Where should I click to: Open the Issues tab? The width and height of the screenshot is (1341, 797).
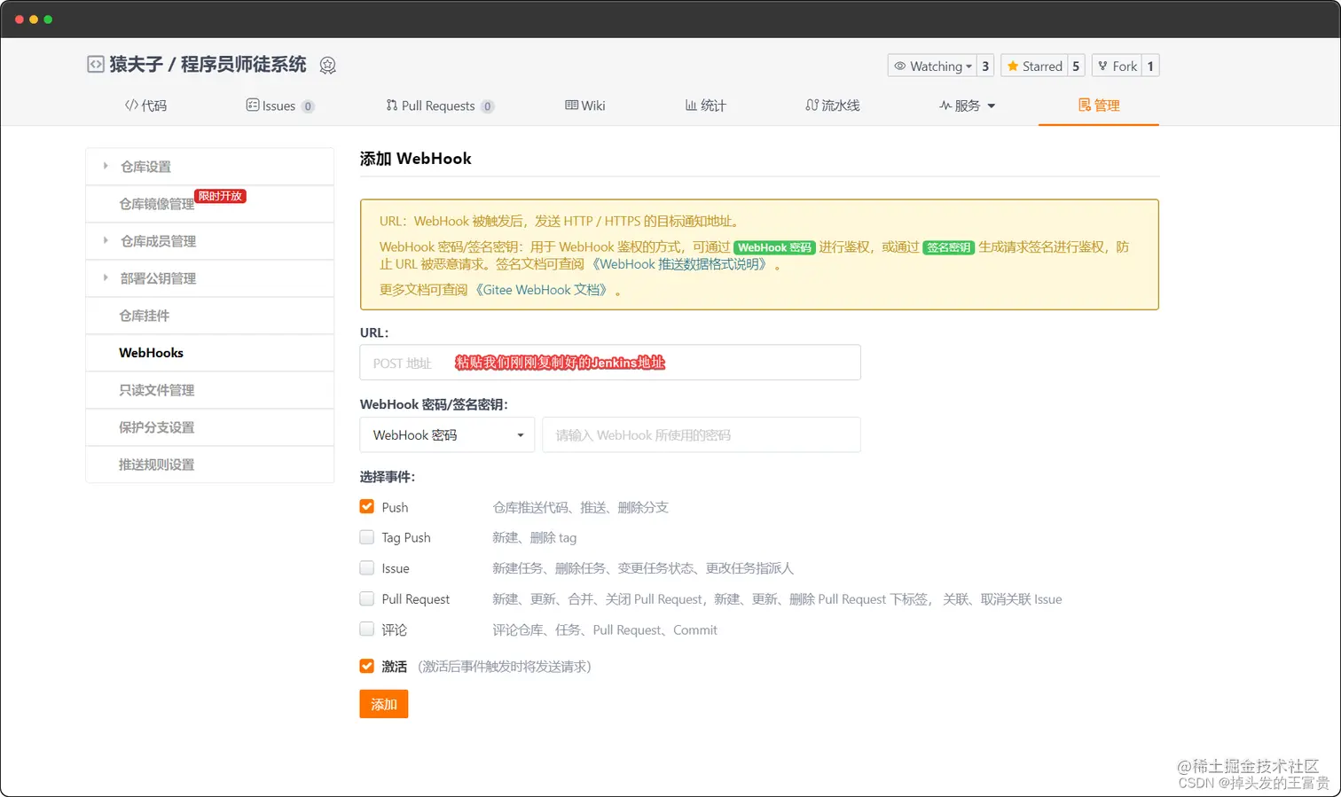[279, 105]
